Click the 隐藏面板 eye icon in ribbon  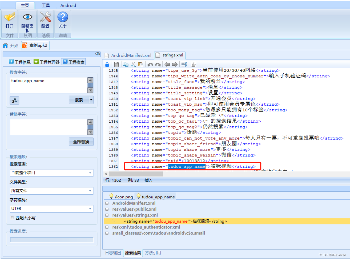[x=27, y=17]
